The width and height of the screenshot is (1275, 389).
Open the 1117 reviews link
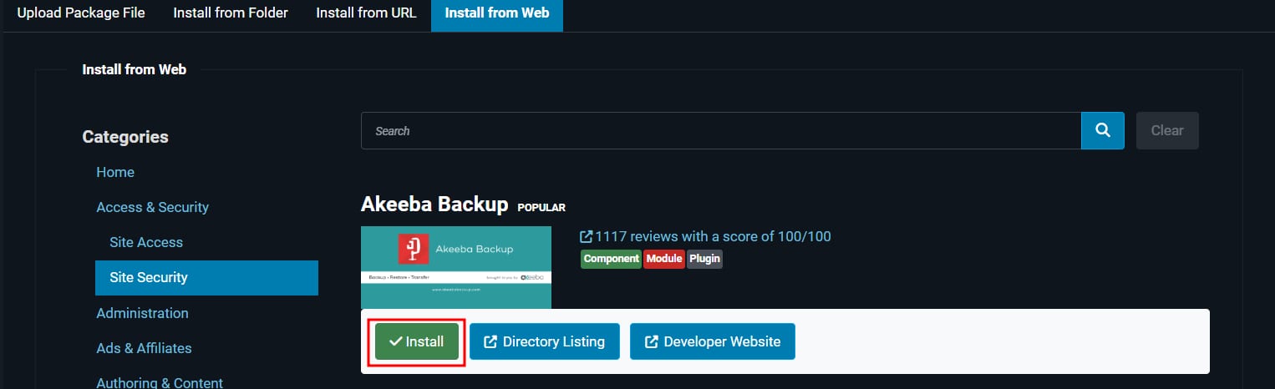click(705, 236)
